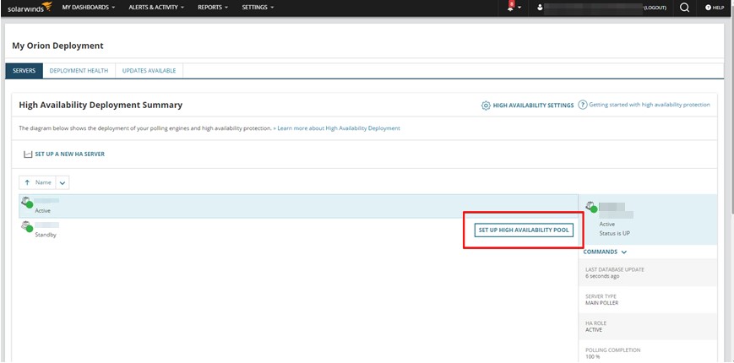Click the search magnifier icon
Viewport: 734px width, 363px height.
684,8
